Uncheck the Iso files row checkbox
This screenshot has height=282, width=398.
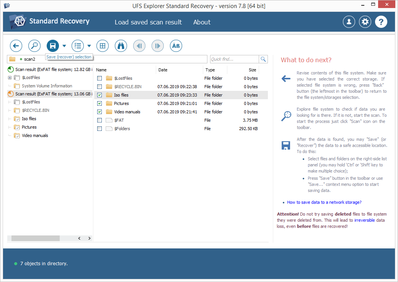pos(99,95)
